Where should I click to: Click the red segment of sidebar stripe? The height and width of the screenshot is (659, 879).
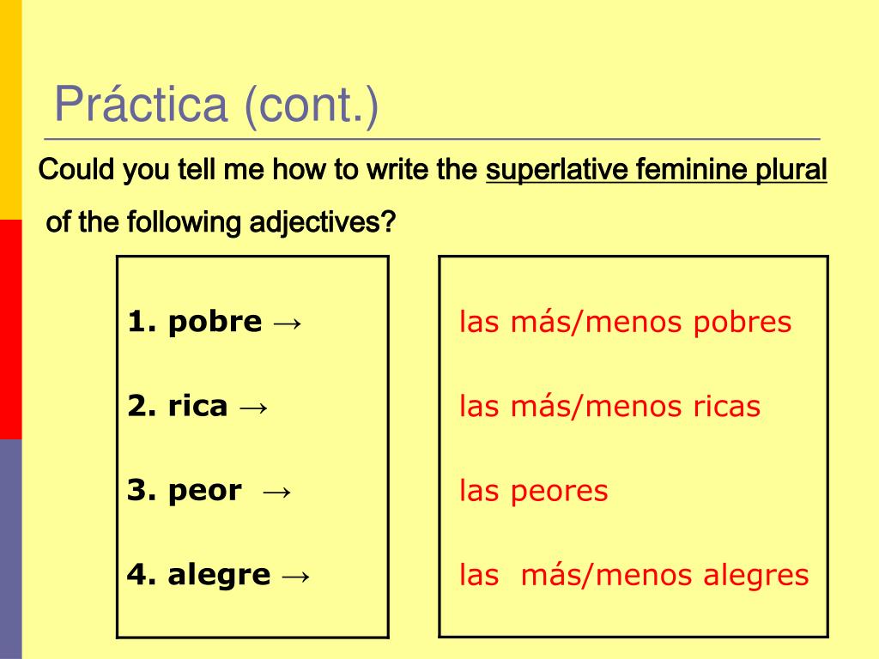click(x=10, y=329)
